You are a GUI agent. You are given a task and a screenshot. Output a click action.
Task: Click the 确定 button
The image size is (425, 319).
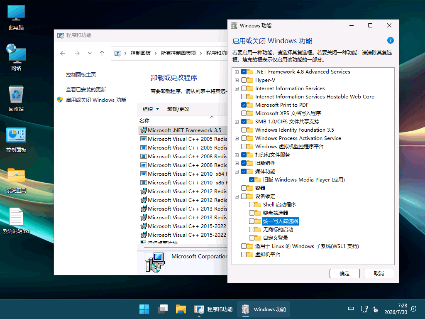(344, 273)
